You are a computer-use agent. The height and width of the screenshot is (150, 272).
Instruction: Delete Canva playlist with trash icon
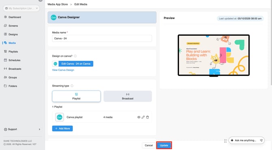coord(147,117)
